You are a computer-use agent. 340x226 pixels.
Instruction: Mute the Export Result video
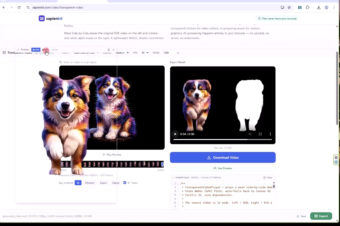(250, 134)
